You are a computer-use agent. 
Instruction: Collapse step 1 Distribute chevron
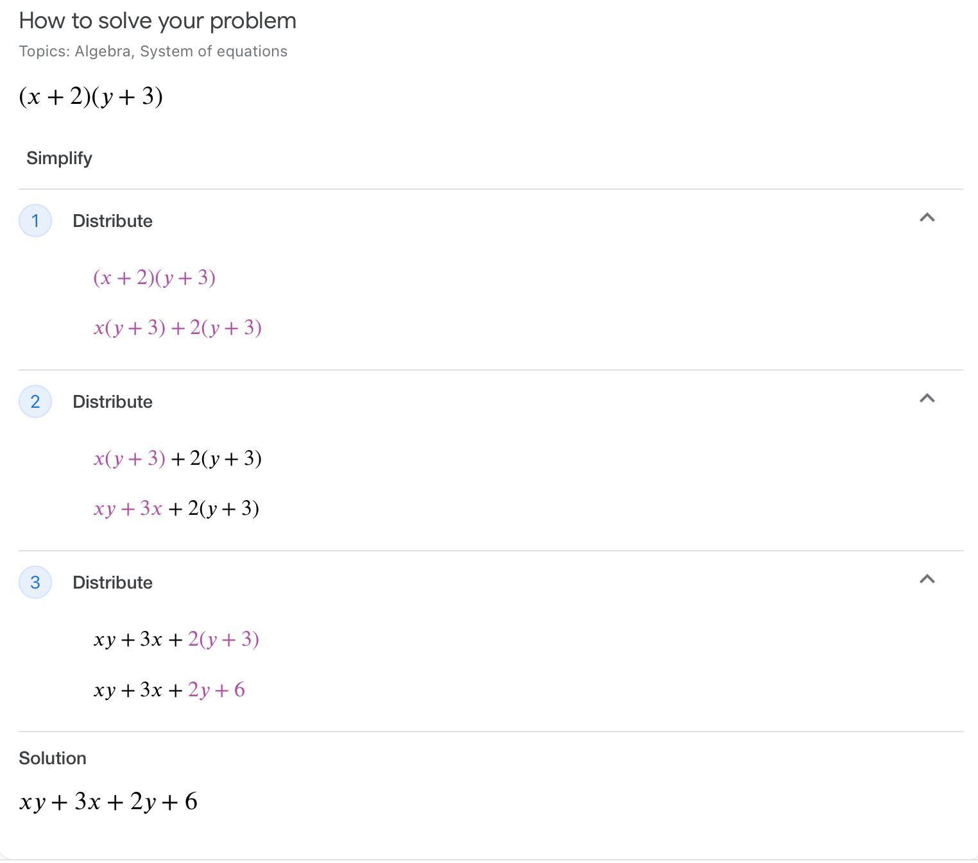927,218
